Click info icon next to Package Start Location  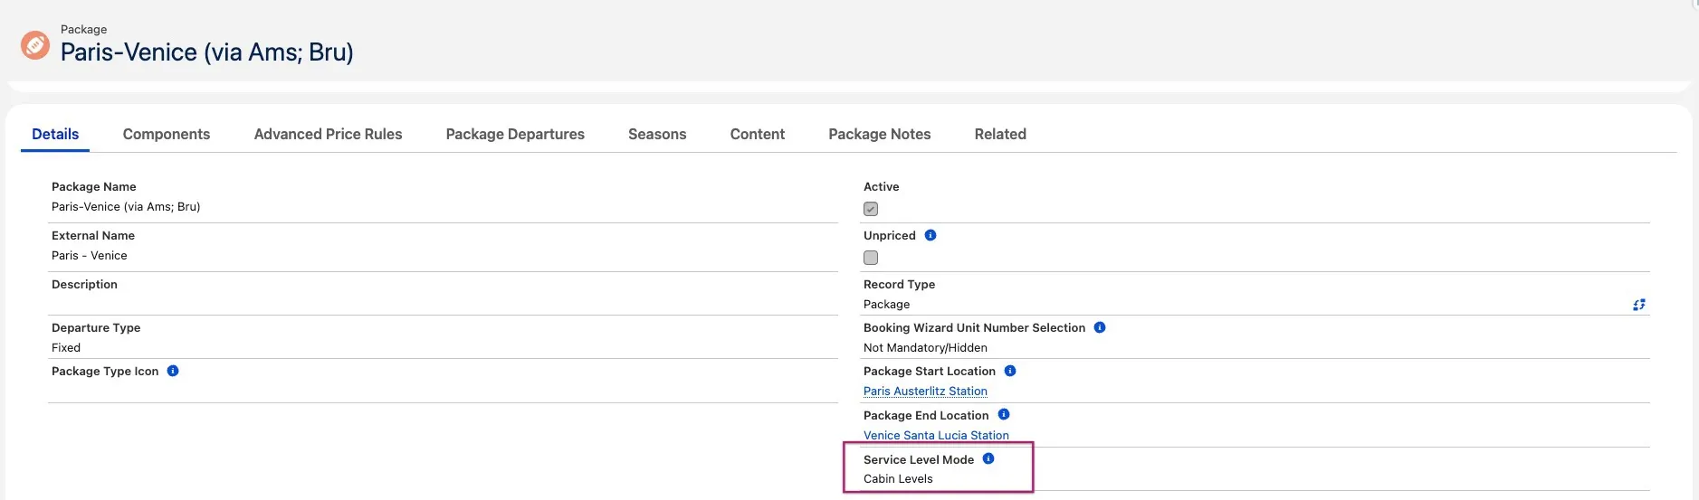(x=1010, y=371)
